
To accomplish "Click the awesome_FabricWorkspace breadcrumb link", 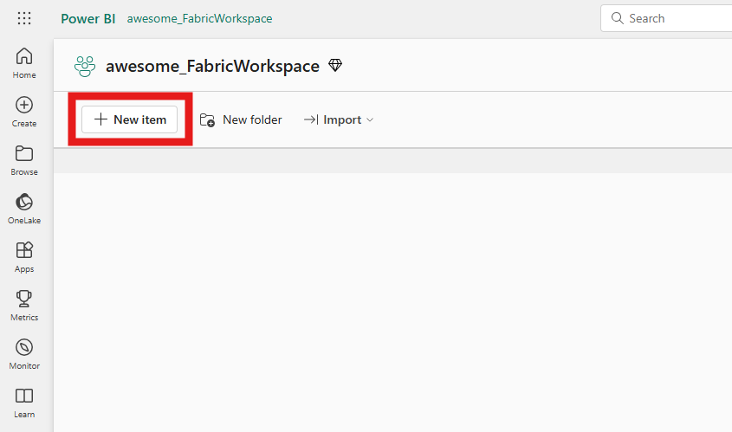I will tap(200, 19).
